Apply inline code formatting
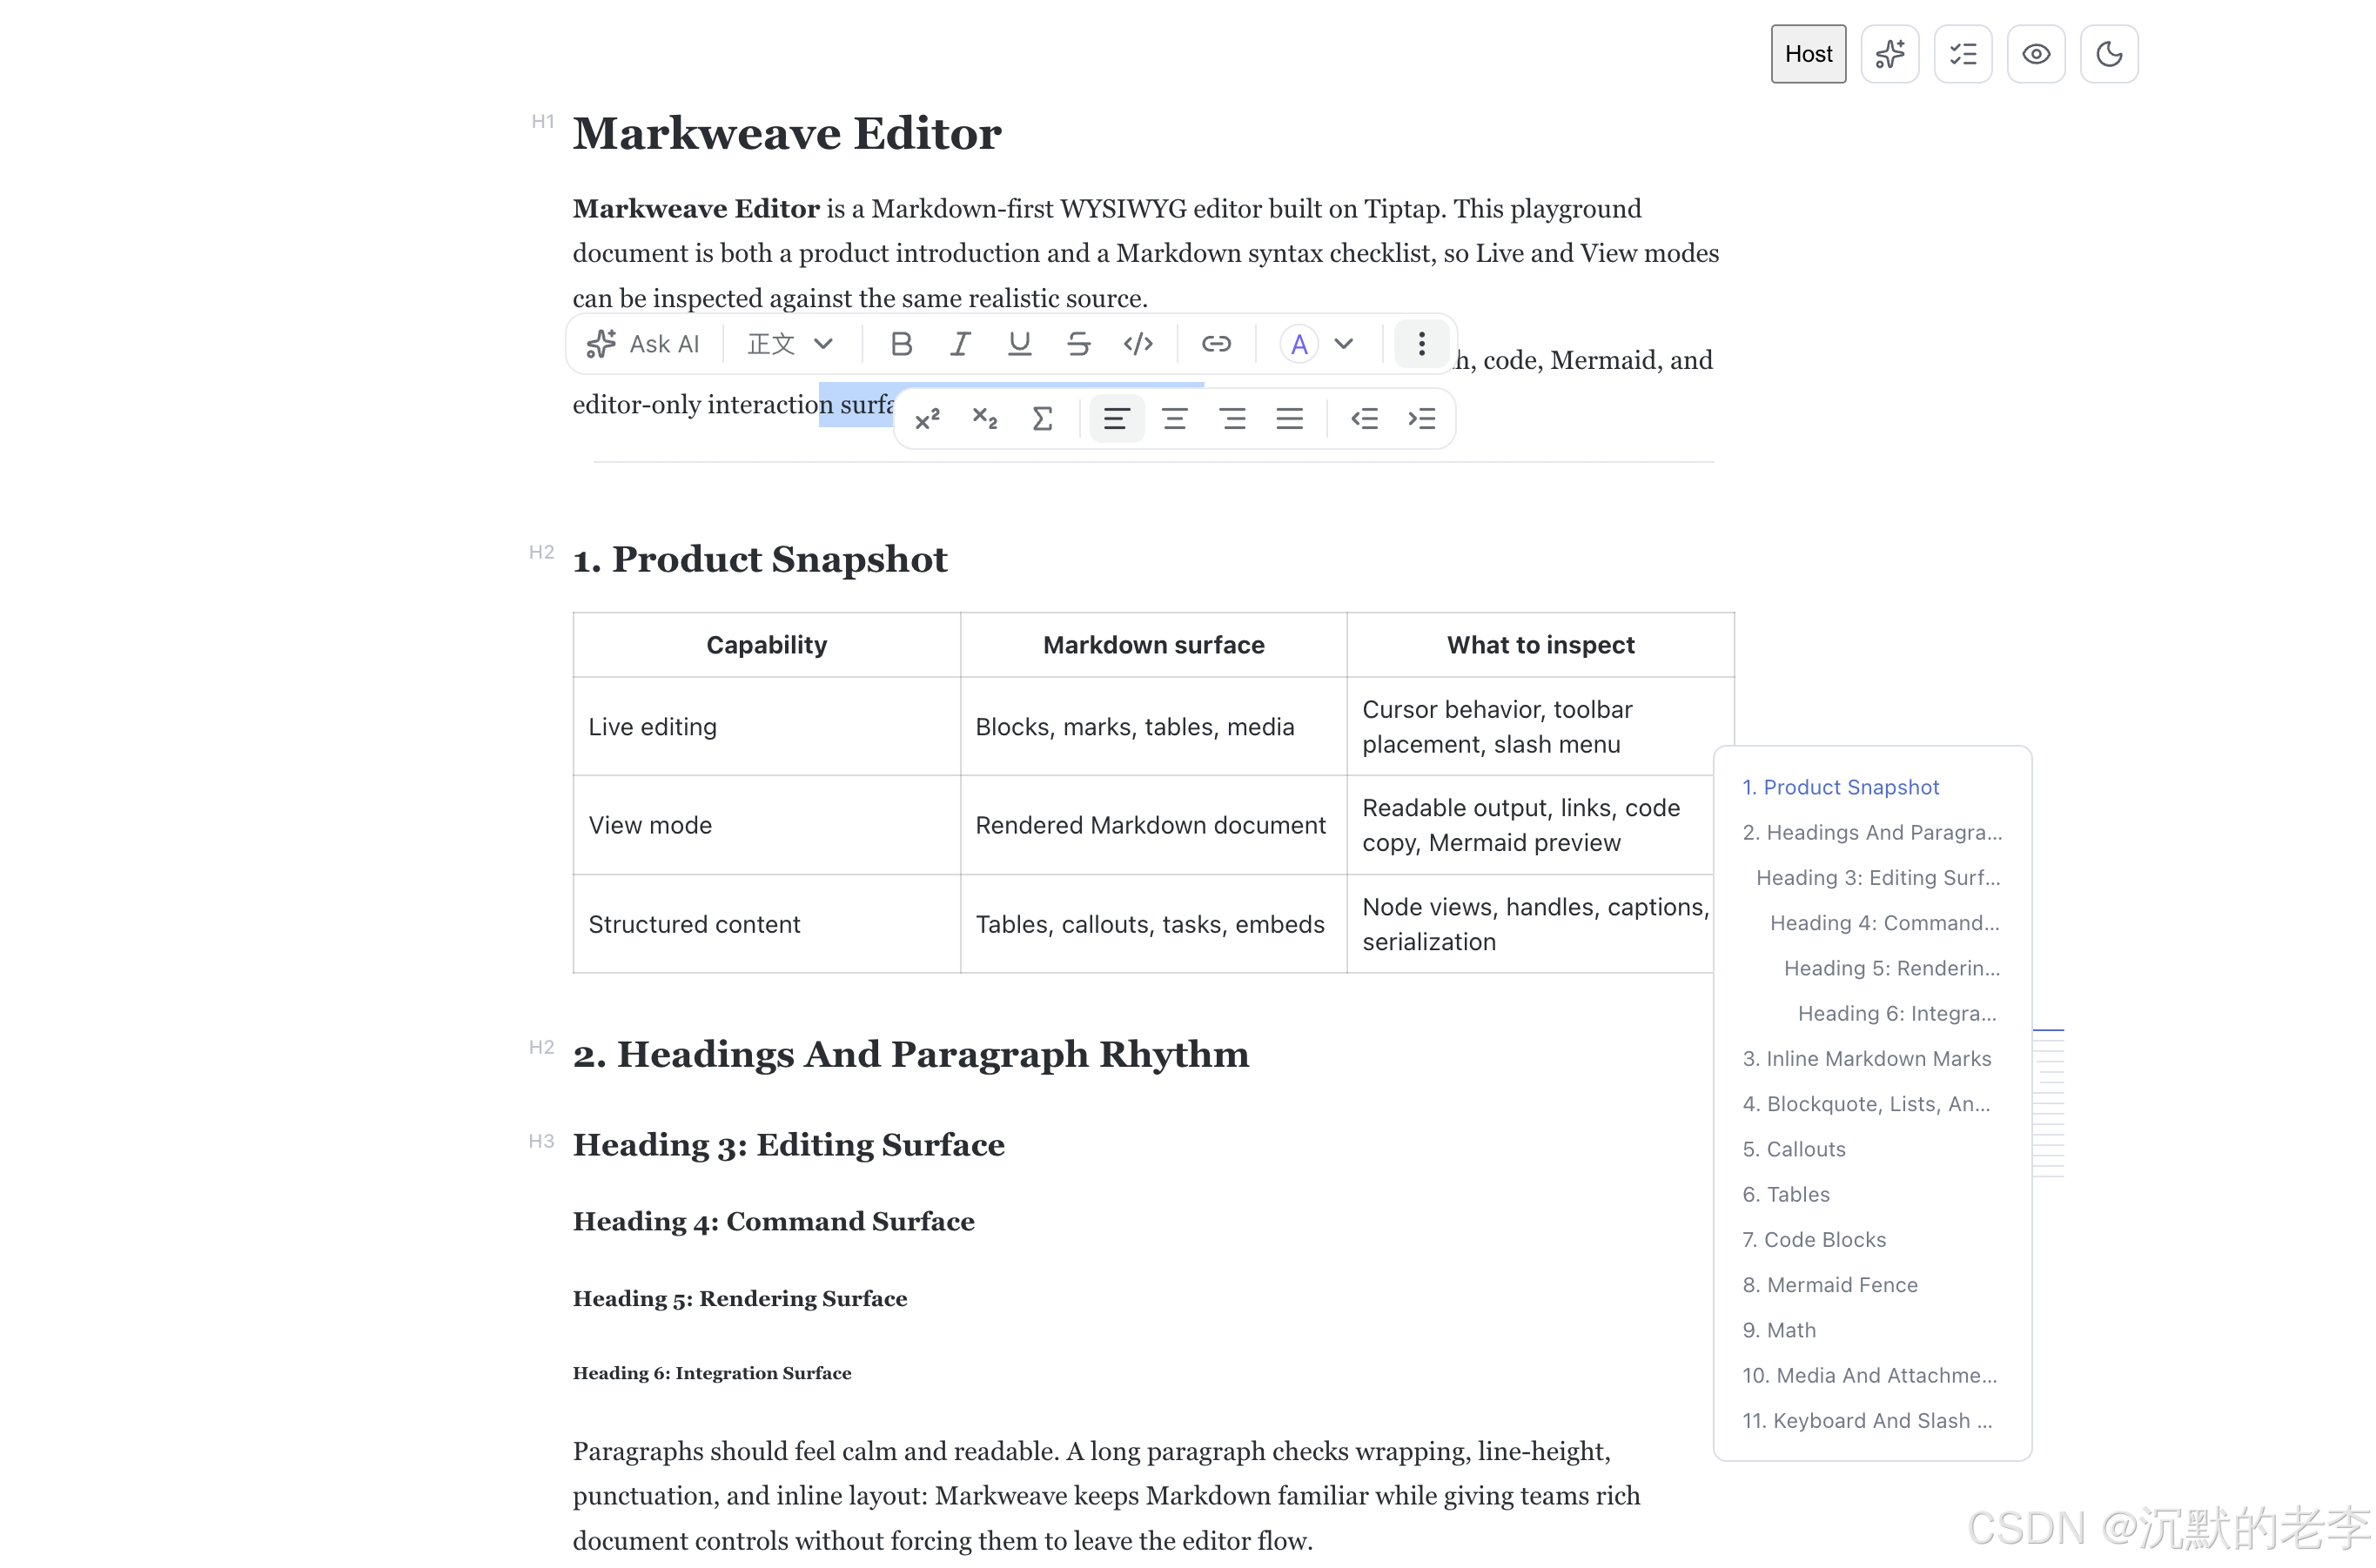2376x1568 pixels. [1138, 344]
